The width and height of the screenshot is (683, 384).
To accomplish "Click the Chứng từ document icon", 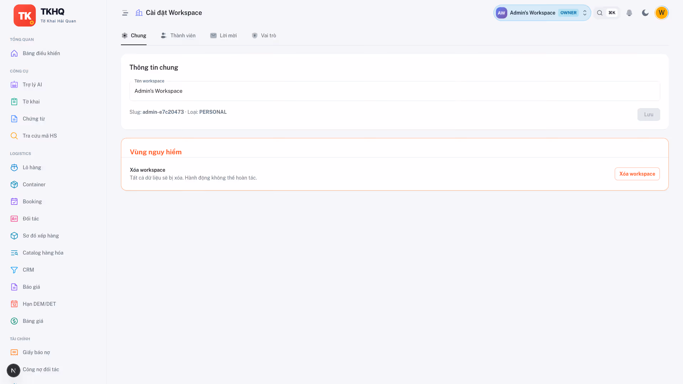I will [x=14, y=119].
